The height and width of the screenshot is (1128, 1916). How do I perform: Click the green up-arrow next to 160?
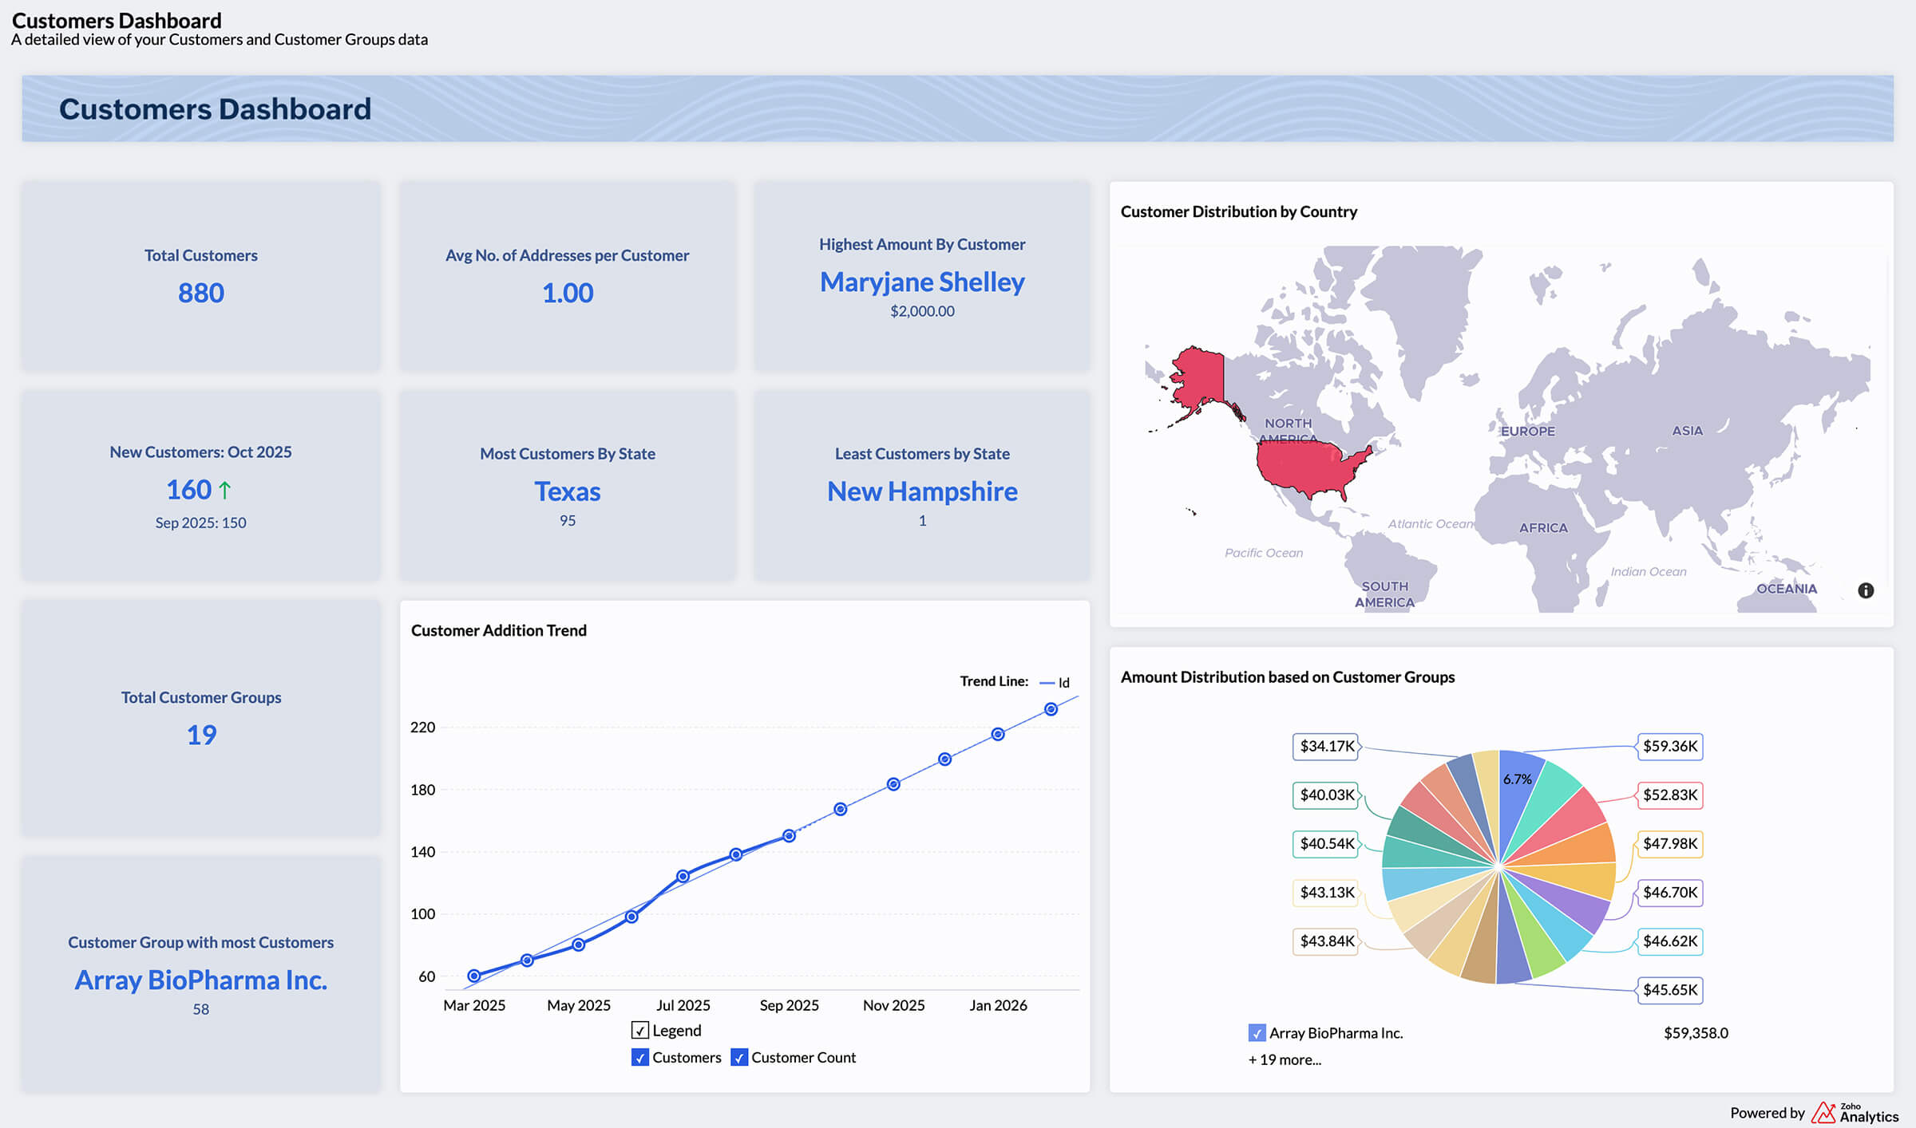point(226,489)
